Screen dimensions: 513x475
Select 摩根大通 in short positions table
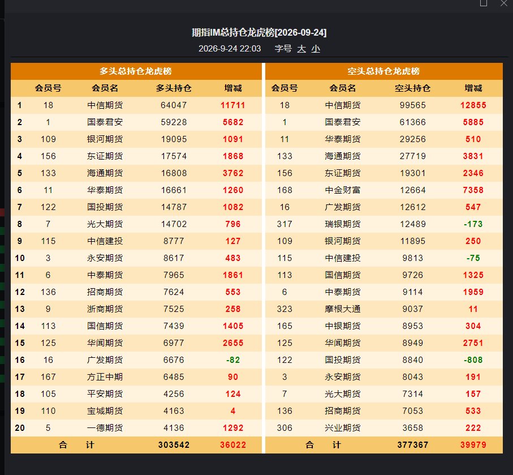[x=343, y=309]
